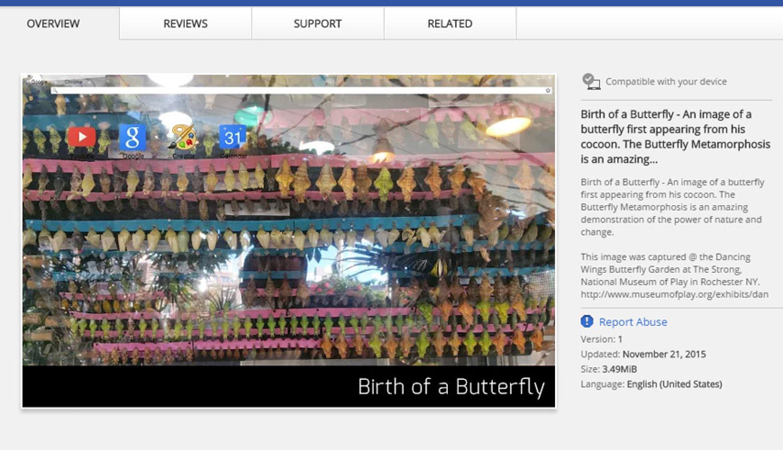The height and width of the screenshot is (450, 783).
Task: Open the Report Abuse link
Action: (x=633, y=322)
